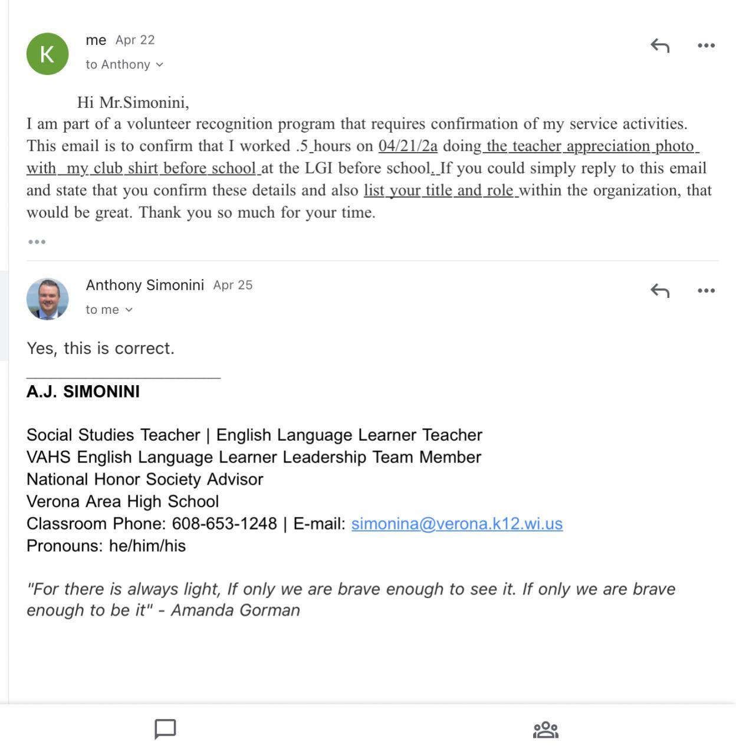Expand the "to Anthony" recipient details
The width and height of the screenshot is (736, 755).
(124, 64)
